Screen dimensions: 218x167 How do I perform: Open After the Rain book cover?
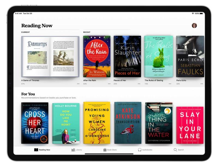pyautogui.click(x=97, y=56)
